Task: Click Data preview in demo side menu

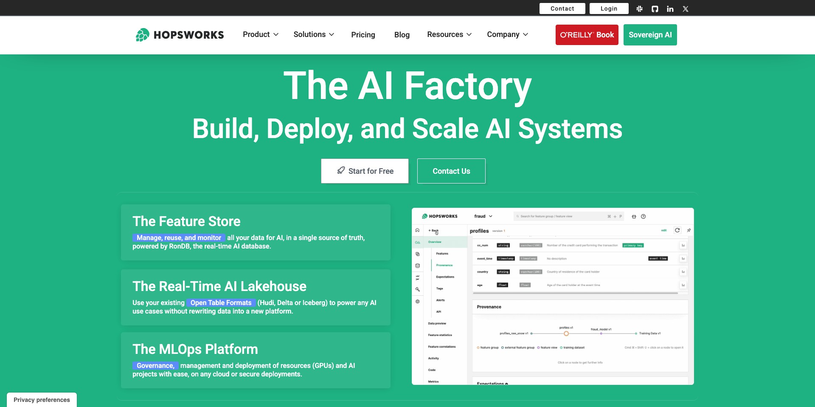Action: (x=437, y=323)
